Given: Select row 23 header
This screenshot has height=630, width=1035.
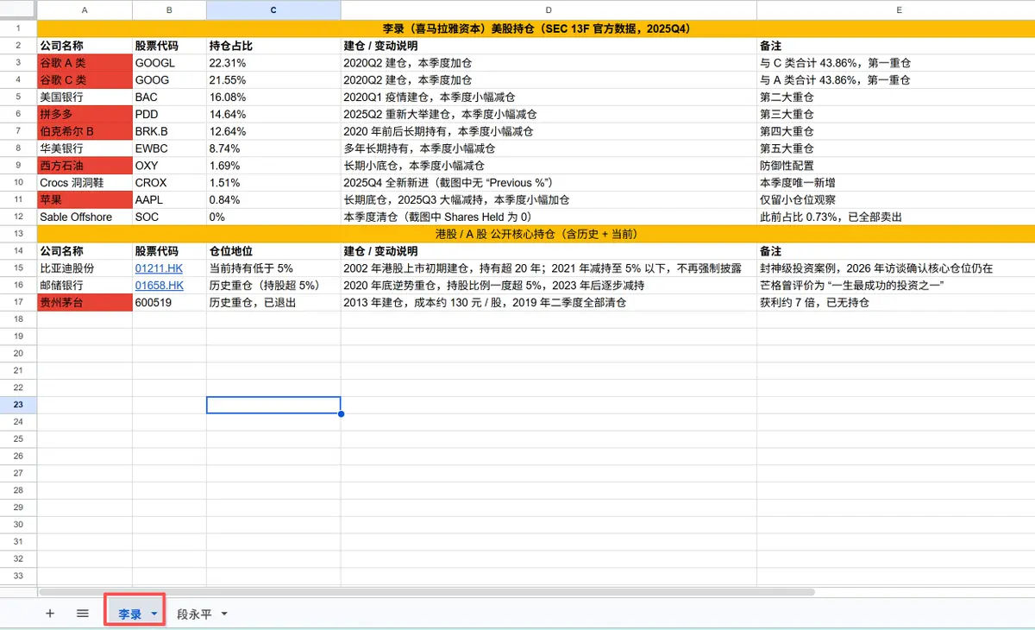Looking at the screenshot, I should [18, 405].
